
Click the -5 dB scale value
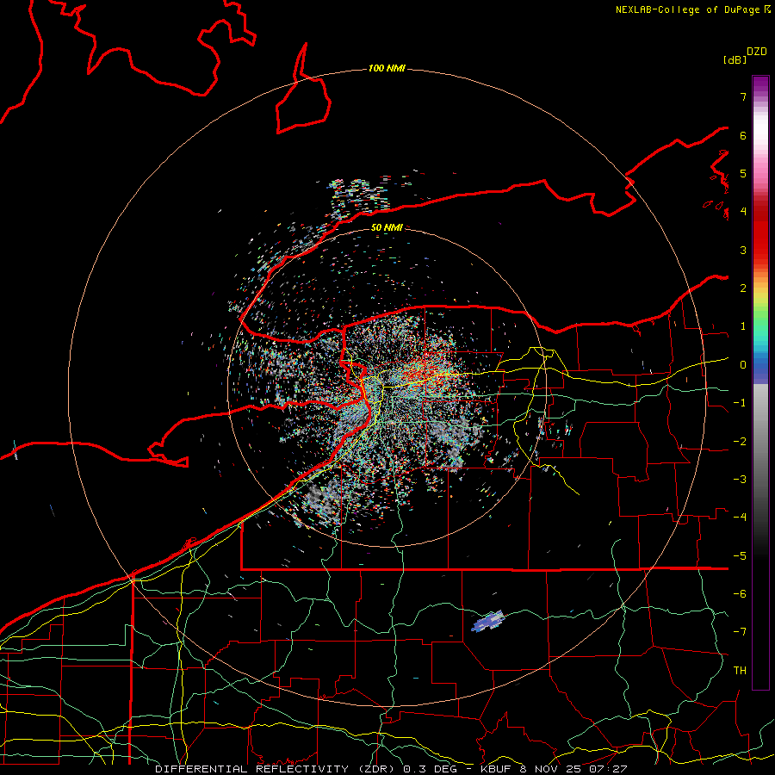pos(740,556)
